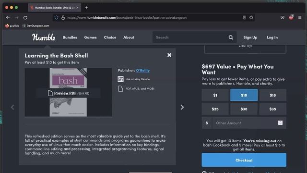This screenshot has height=173, width=307.
Task: Click the browser address bar URL
Action: tap(127, 18)
